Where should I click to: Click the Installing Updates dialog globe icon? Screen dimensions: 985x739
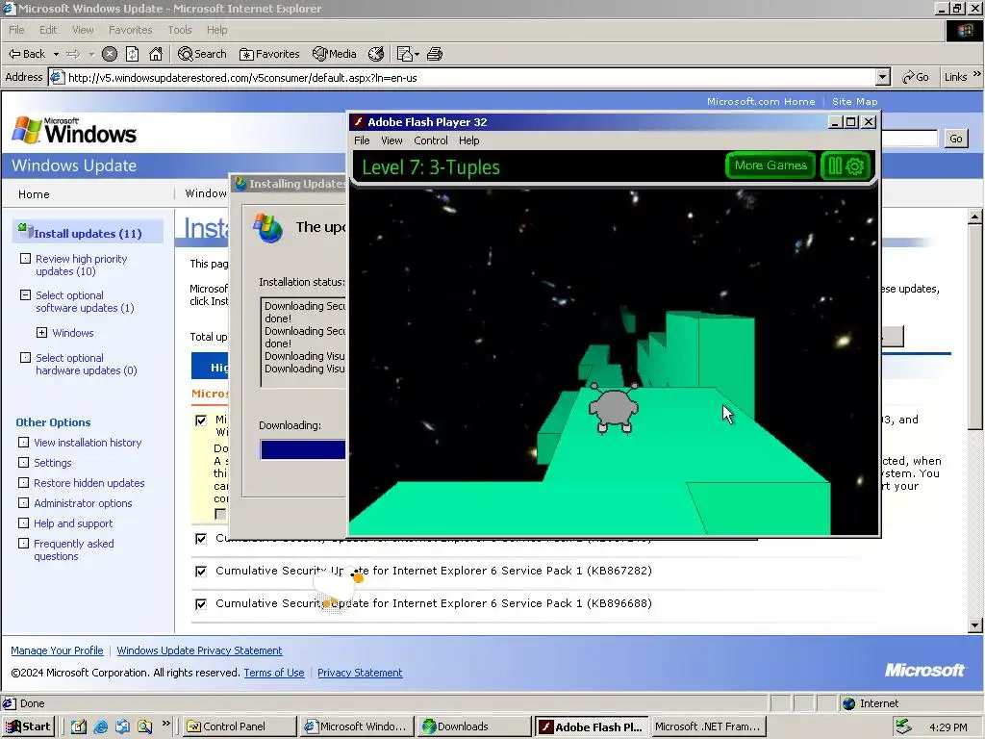tap(240, 184)
